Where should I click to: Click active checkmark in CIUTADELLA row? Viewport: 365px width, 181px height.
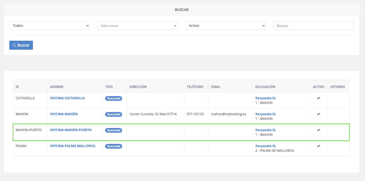tap(319, 98)
